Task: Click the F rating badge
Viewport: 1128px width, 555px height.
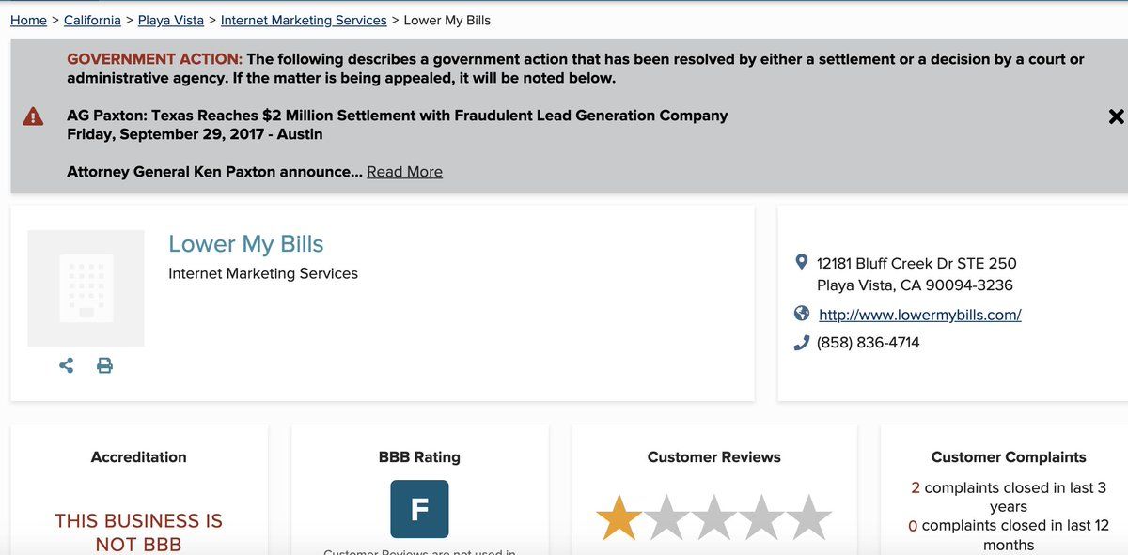Action: coord(419,509)
